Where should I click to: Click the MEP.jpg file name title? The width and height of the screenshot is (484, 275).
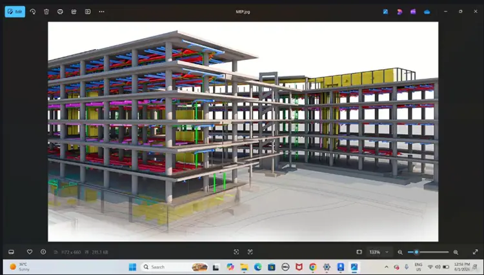coord(243,12)
